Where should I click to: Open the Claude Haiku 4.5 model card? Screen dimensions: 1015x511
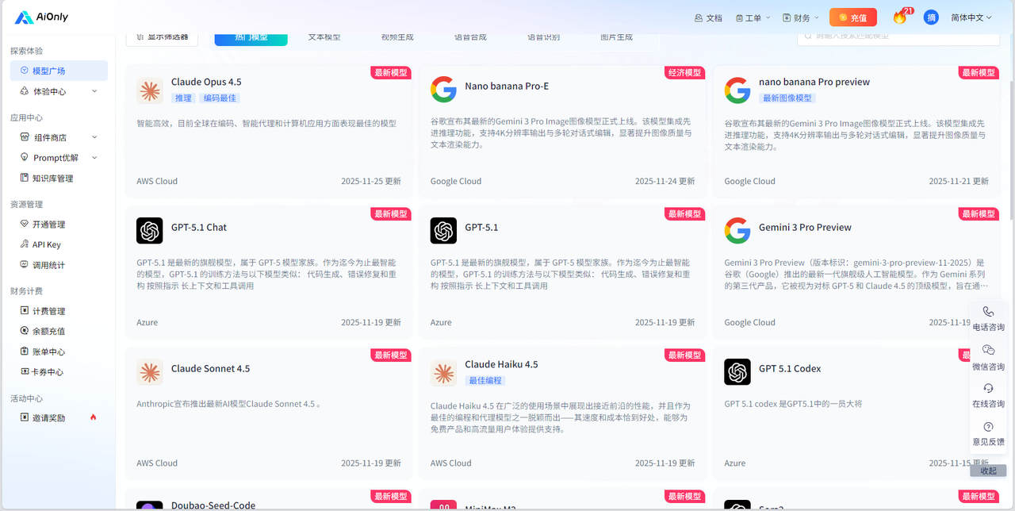[x=561, y=413]
